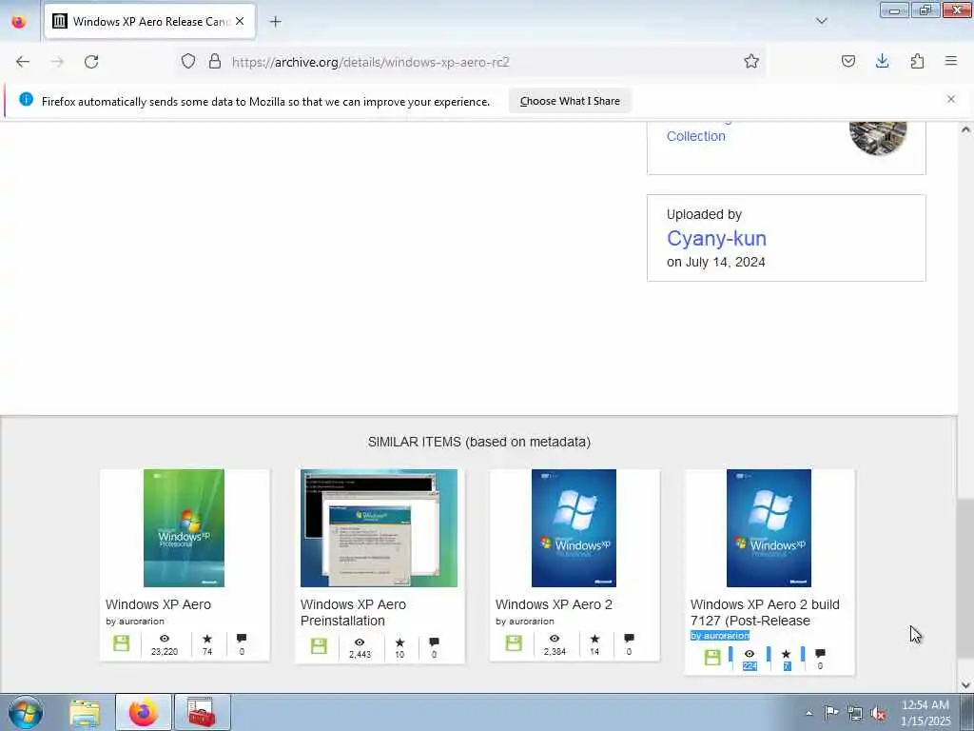Click the software floppy icon on Windows XP Aero card
The image size is (974, 731).
tap(121, 643)
